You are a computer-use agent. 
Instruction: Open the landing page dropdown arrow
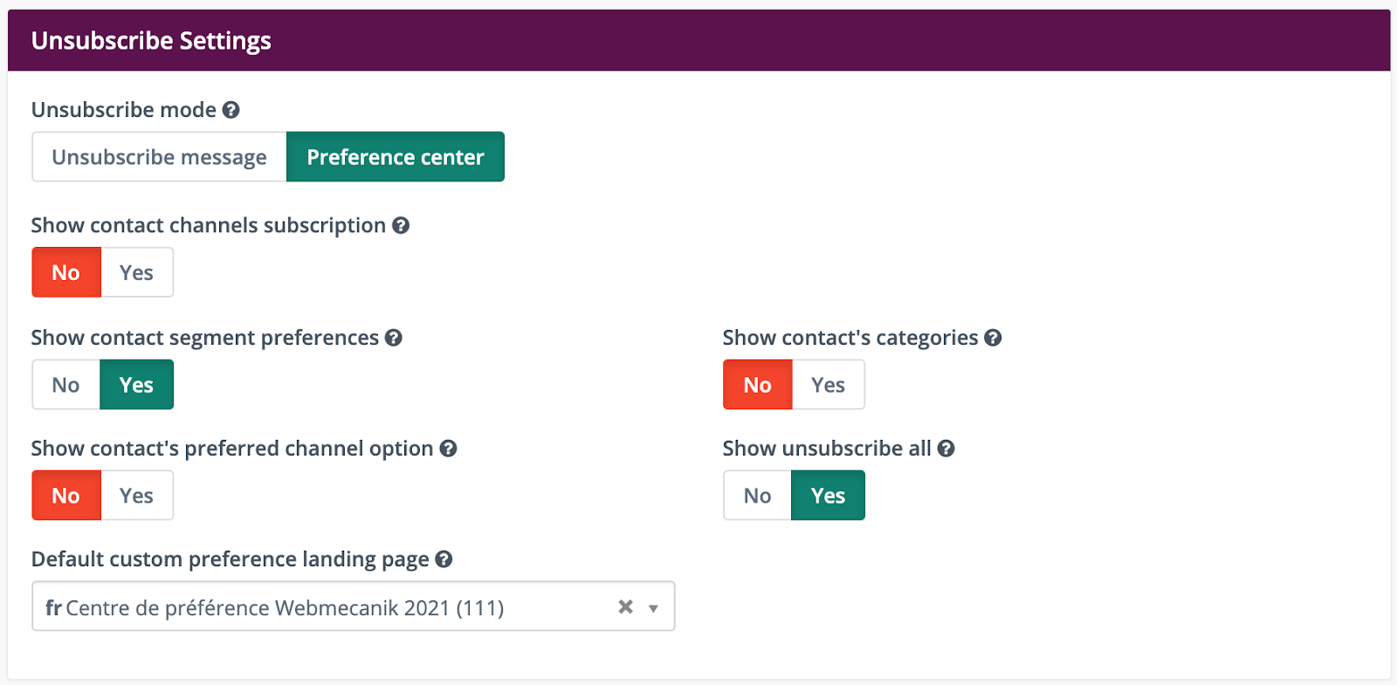(653, 606)
